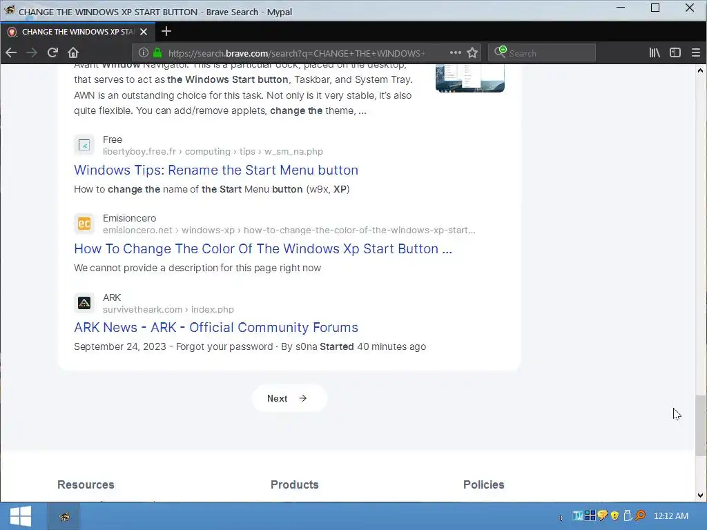
Task: Open the Windows Start button
Action: coord(21,516)
